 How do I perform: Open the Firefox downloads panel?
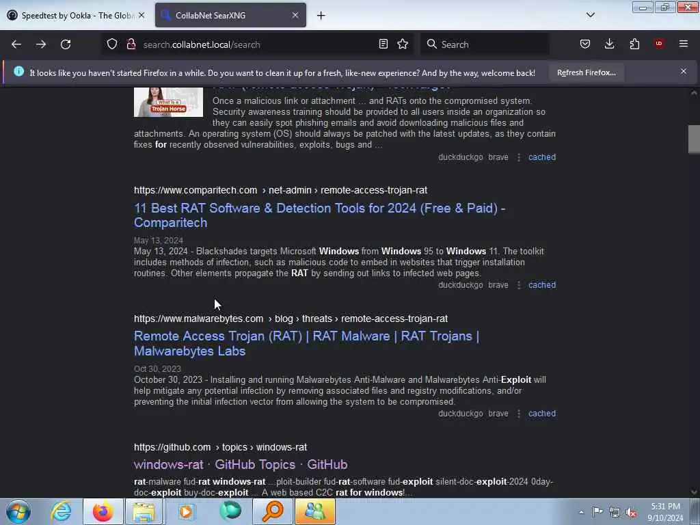click(x=609, y=44)
